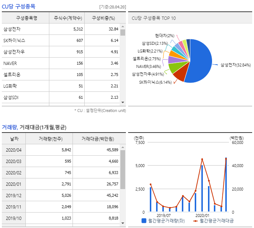Click the LG화학(2.21%) pie label
The height and width of the screenshot is (228, 254).
150,51
